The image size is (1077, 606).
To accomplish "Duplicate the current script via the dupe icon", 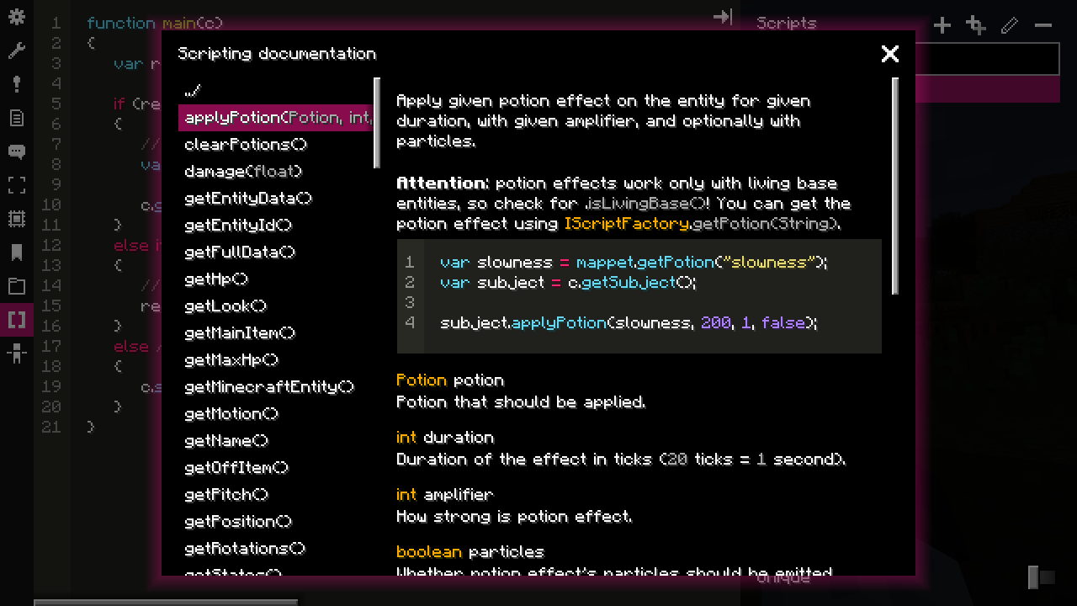I will [975, 25].
